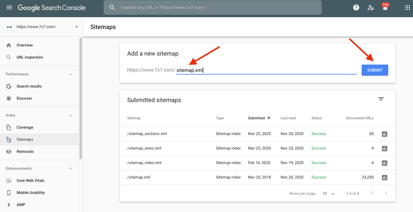Click the Submit button
The width and height of the screenshot is (413, 212).
click(x=375, y=70)
